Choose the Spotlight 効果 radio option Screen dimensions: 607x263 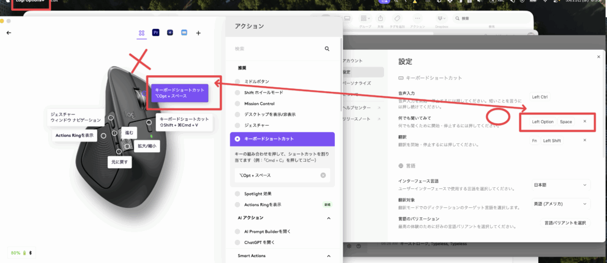pyautogui.click(x=238, y=194)
